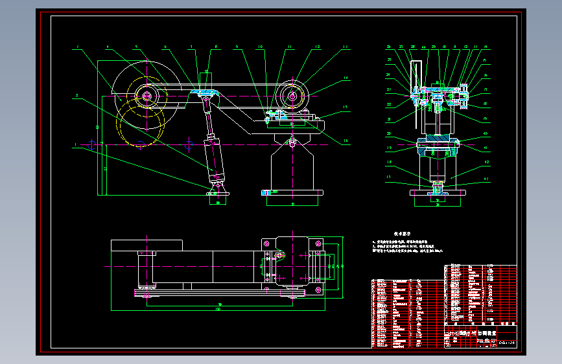562x364 pixels.
Task: Select part callout number 5 above front view
Action: click(136, 47)
